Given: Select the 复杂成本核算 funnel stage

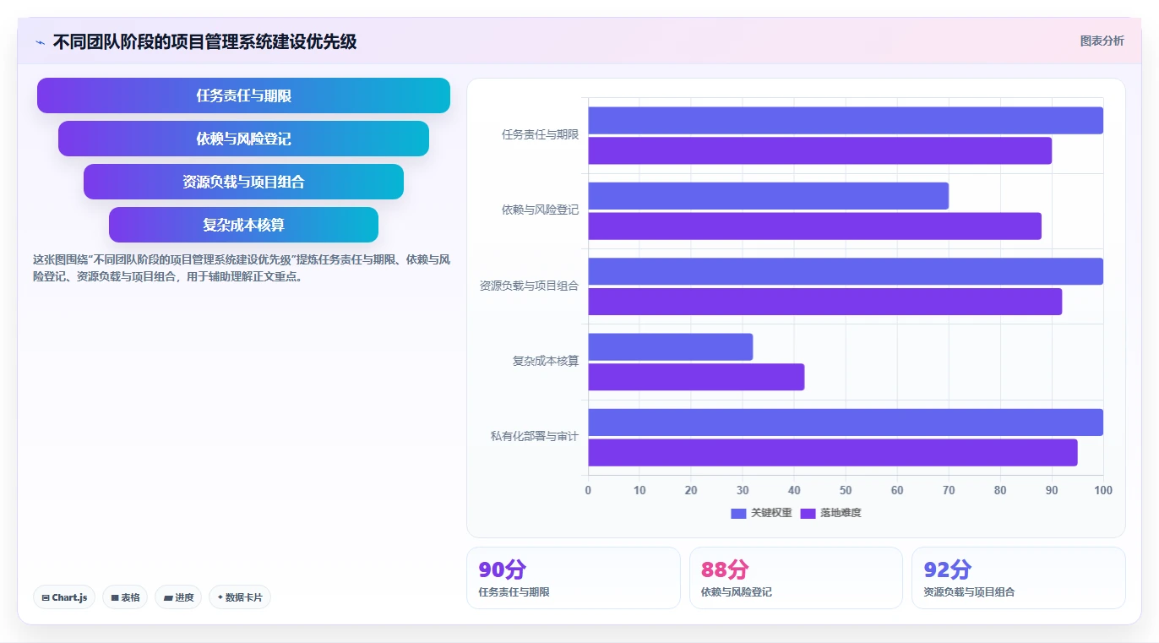Looking at the screenshot, I should (x=243, y=225).
